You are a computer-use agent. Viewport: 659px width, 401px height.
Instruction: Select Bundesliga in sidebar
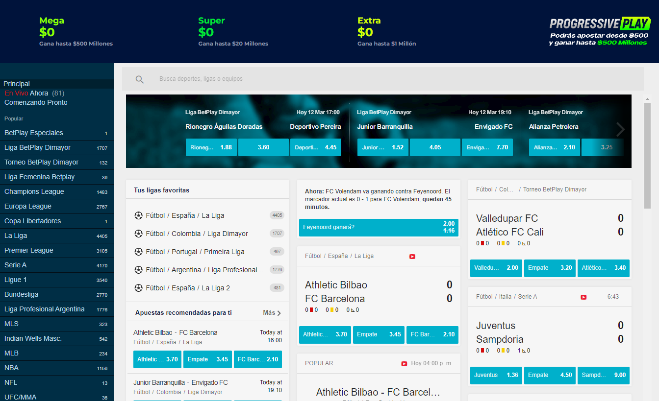point(57,294)
